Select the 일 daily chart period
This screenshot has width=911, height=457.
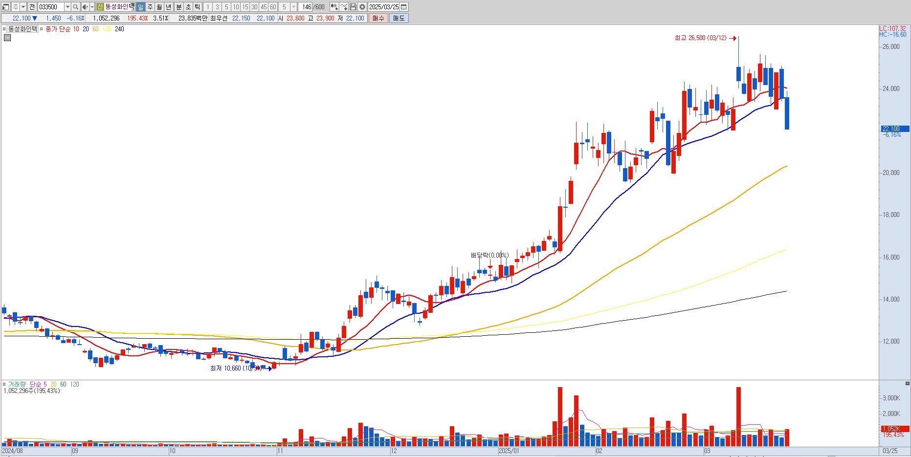coord(140,7)
